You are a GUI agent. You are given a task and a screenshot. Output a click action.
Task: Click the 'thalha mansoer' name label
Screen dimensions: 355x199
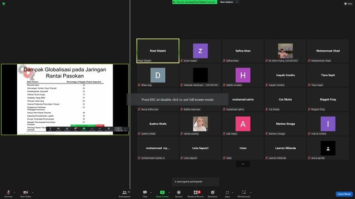click(192, 109)
